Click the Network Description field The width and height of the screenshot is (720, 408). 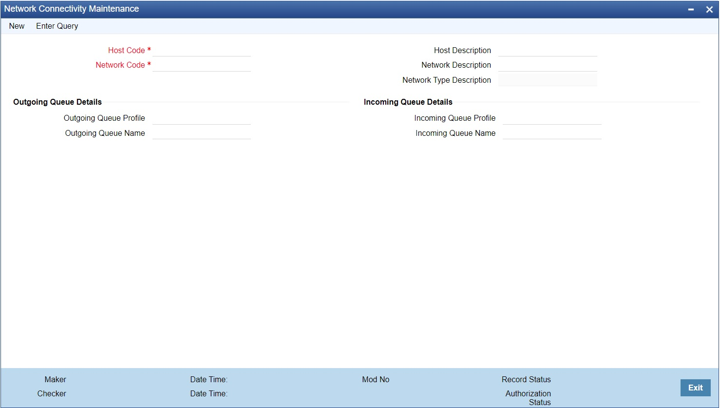[548, 65]
